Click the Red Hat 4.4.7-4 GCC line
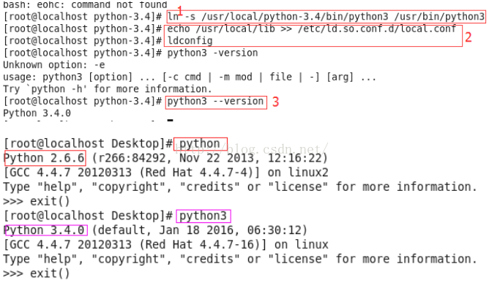 (x=165, y=173)
